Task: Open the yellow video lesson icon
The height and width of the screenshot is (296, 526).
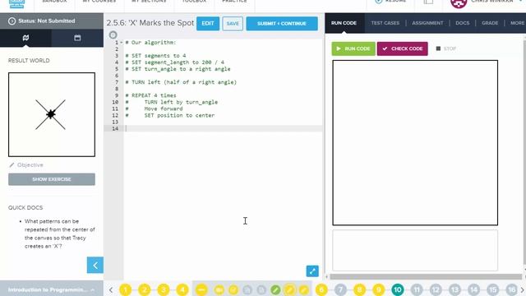Action: pos(219,289)
